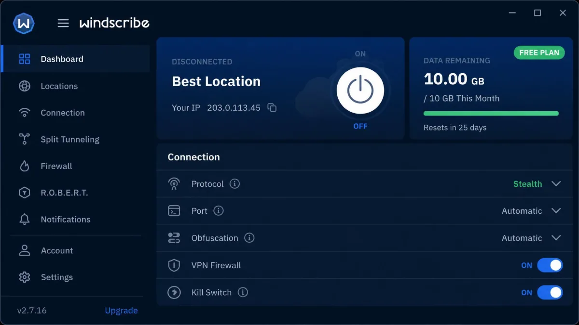Screen dimensions: 579x325
Task: Maximize the Windscribe window
Action: (538, 13)
